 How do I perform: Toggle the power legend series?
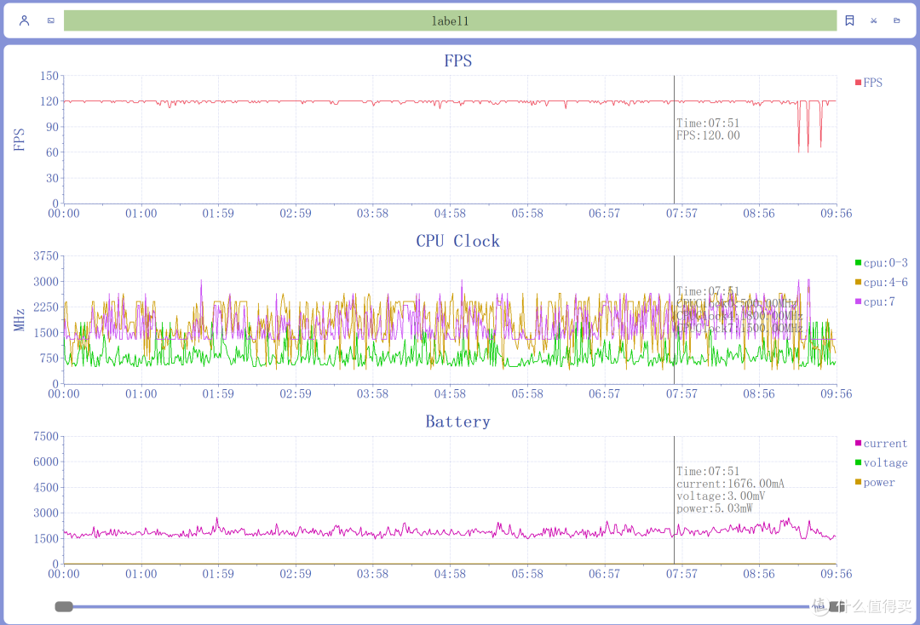pyautogui.click(x=875, y=482)
